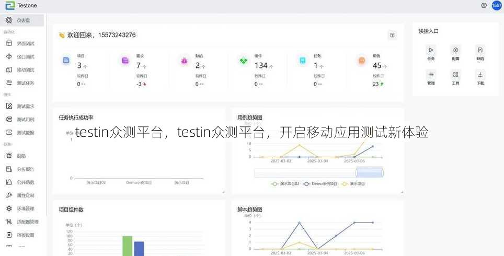Open the 缺陷 shortcut in 快捷入口
Image resolution: width=504 pixels, height=256 pixels.
click(480, 53)
